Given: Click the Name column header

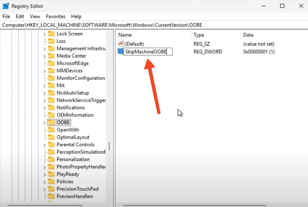Looking at the screenshot, I should pyautogui.click(x=125, y=35).
